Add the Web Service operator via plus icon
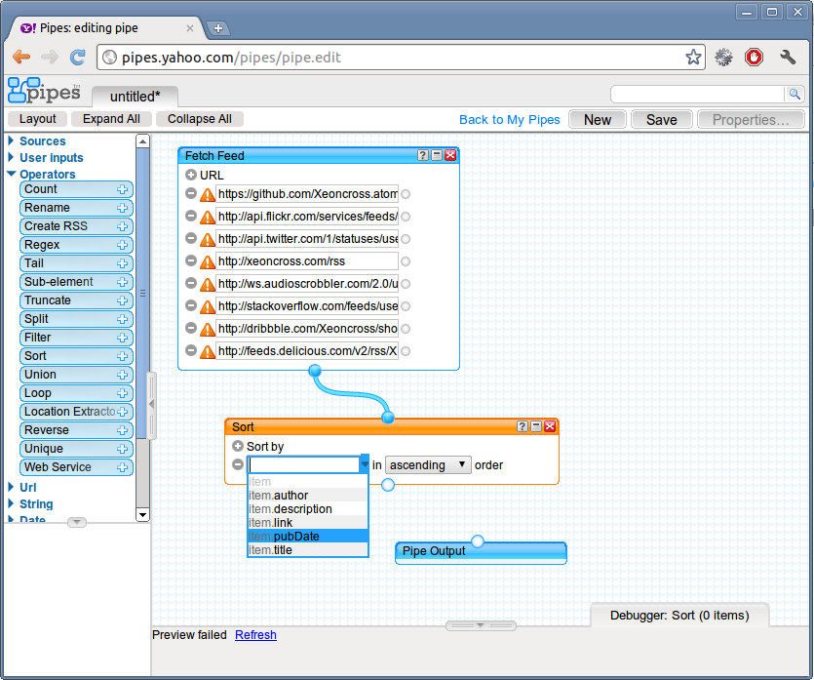 [123, 467]
